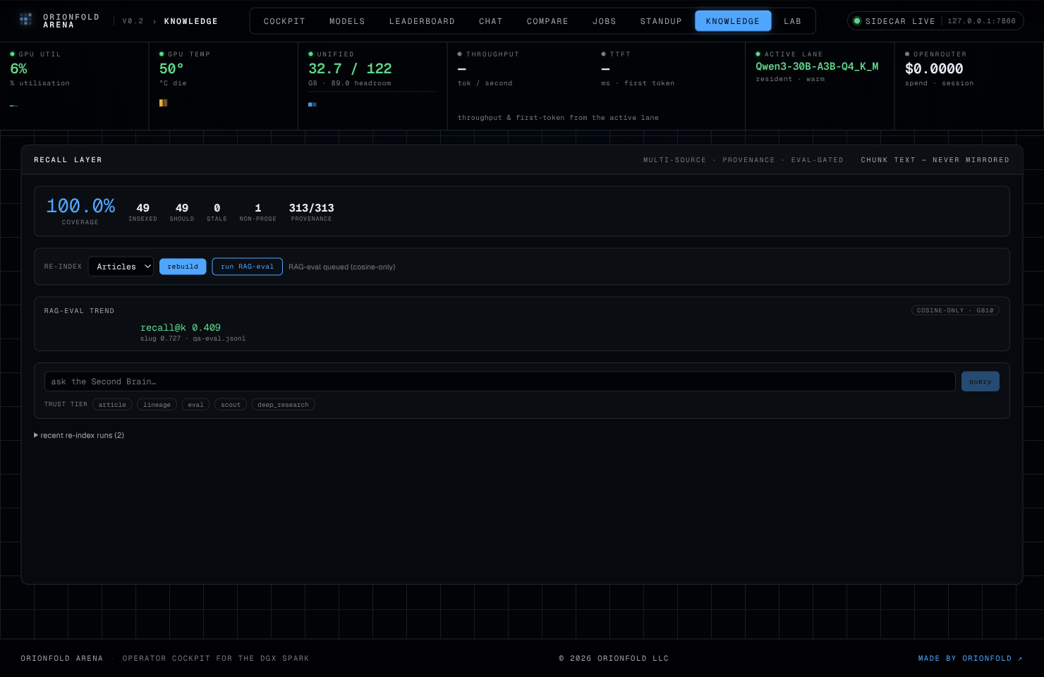Image resolution: width=1044 pixels, height=677 pixels.
Task: Click the GPU util sparkline
Action: (x=14, y=106)
